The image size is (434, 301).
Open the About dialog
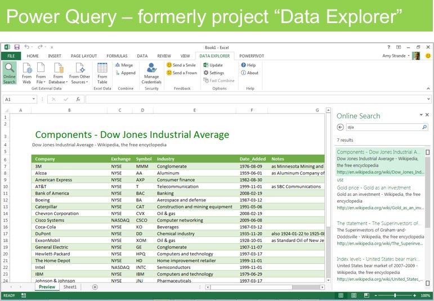(250, 73)
